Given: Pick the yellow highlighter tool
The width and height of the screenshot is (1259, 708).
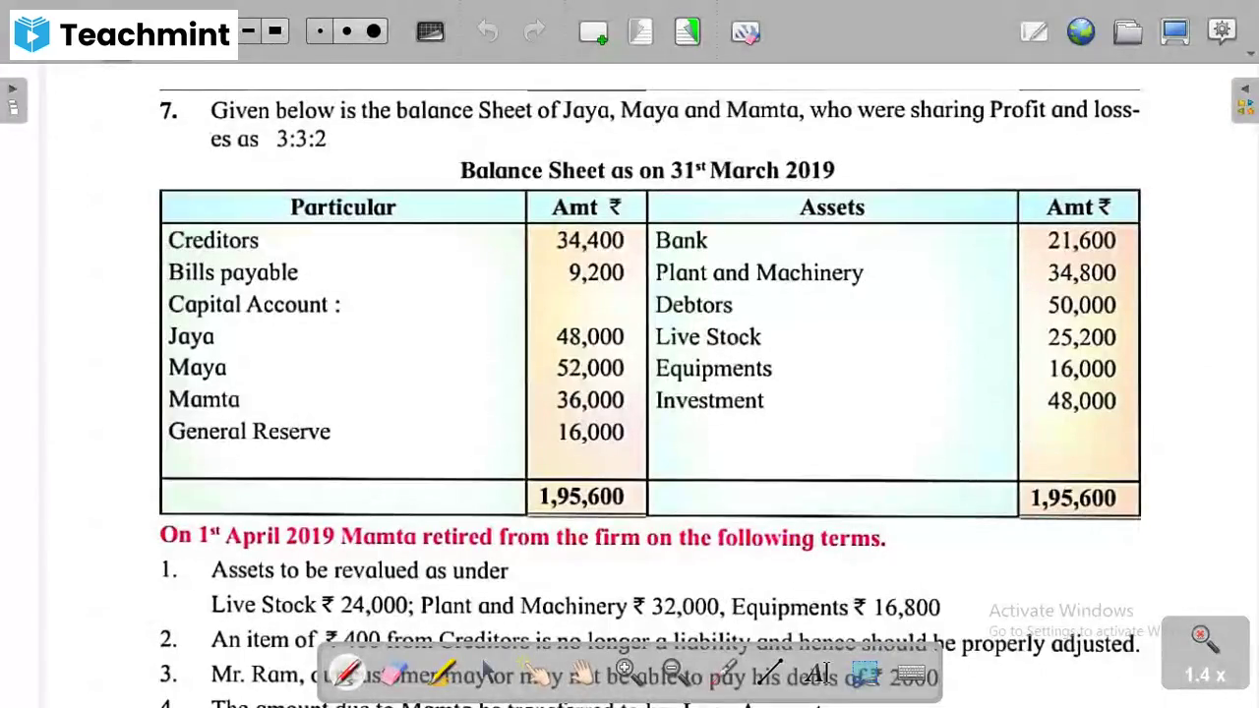Looking at the screenshot, I should tap(443, 673).
